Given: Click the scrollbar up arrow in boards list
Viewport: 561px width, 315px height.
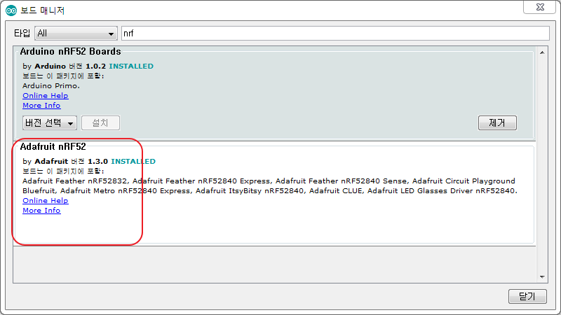Looking at the screenshot, I should pos(542,52).
